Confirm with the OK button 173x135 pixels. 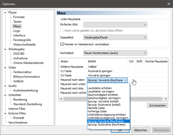tap(120, 130)
